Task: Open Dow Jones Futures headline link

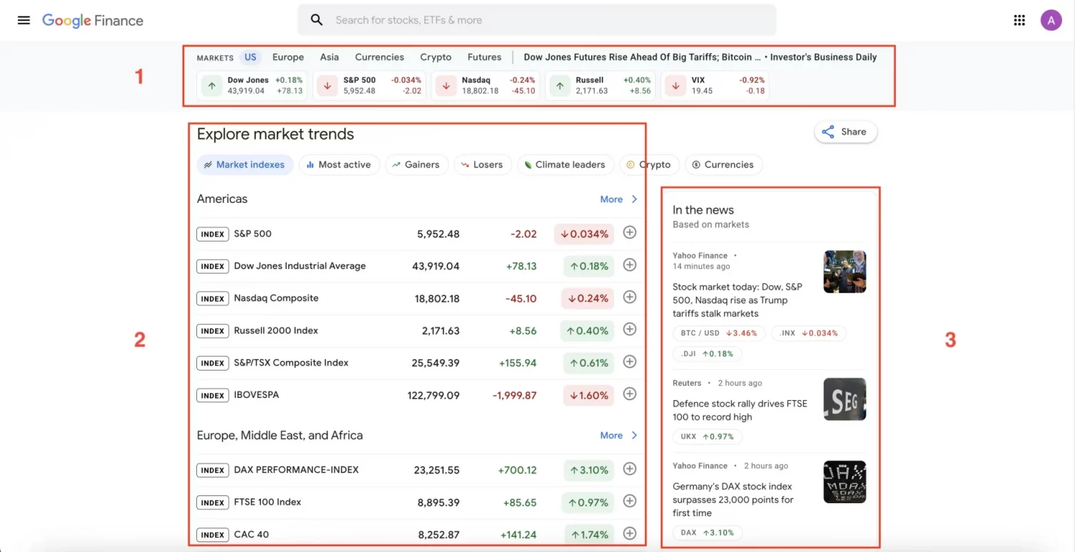Action: pyautogui.click(x=700, y=57)
